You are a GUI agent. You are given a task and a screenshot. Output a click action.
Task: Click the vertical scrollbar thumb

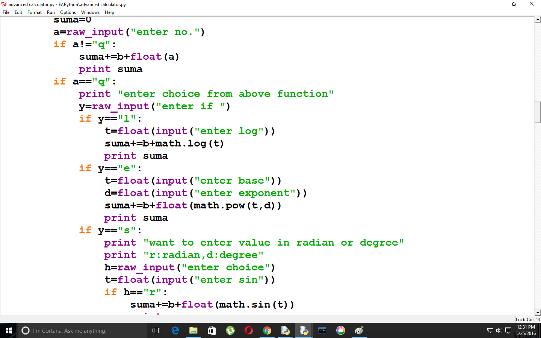(538, 112)
